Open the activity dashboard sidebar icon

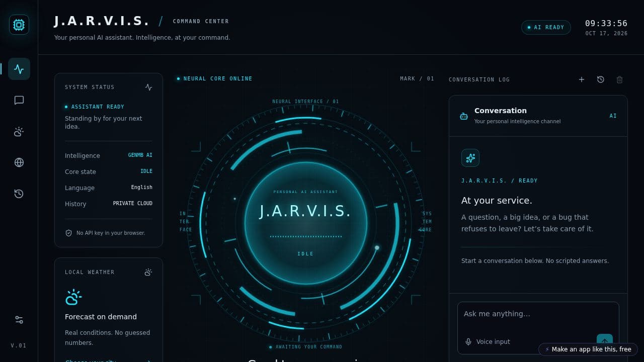pos(19,69)
